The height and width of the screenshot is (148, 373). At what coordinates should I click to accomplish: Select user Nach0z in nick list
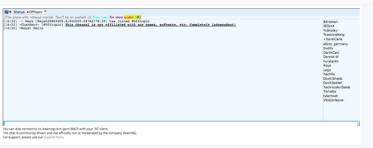[329, 74]
